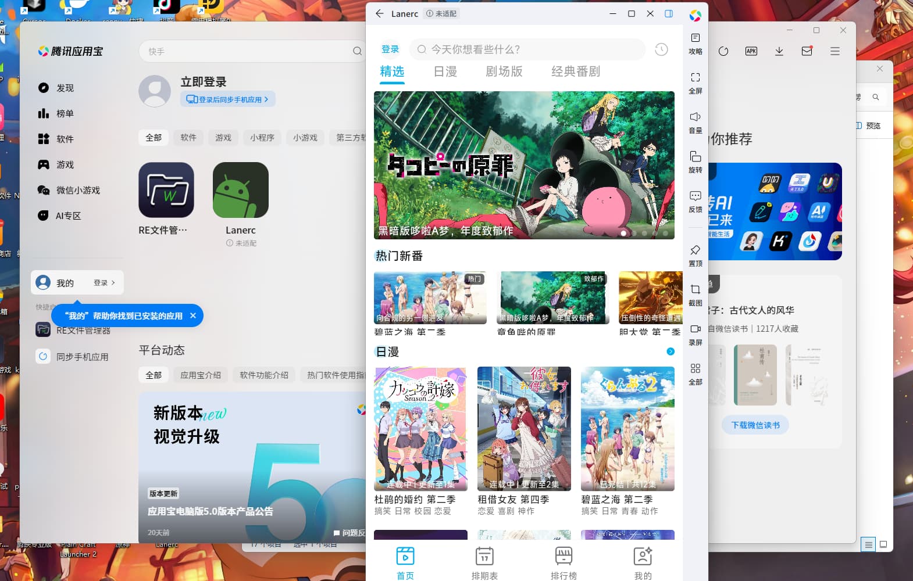Screen dimensions: 913x581
Task: Click the back arrow in Lanerc title bar
Action: click(x=380, y=13)
